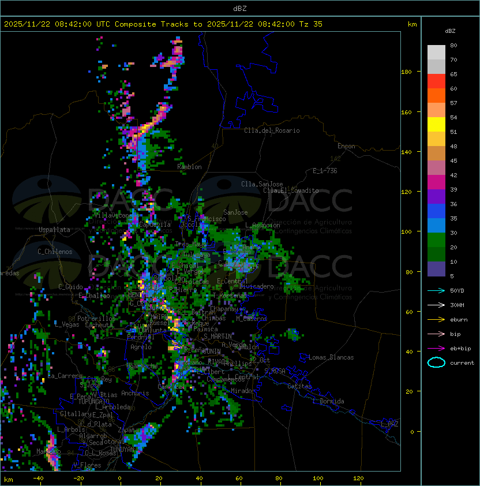Viewport: 480px width, 486px height.
Task: Click the 'Clla.del_Rosario' place label
Action: (x=272, y=130)
